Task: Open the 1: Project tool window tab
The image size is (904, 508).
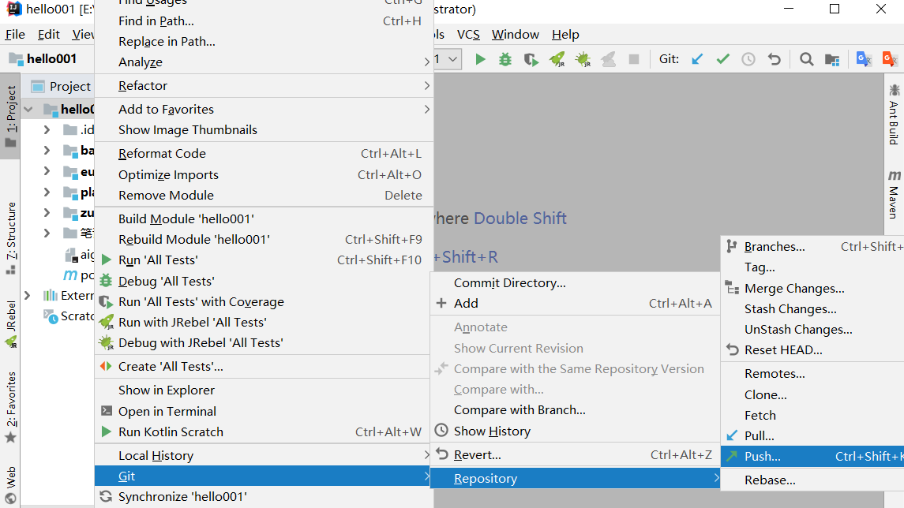Action: click(x=10, y=116)
